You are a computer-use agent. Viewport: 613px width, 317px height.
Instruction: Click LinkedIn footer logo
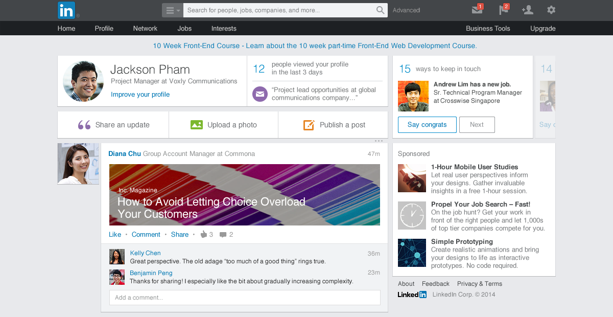point(412,295)
